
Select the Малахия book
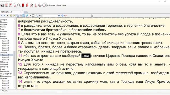point(4,22)
